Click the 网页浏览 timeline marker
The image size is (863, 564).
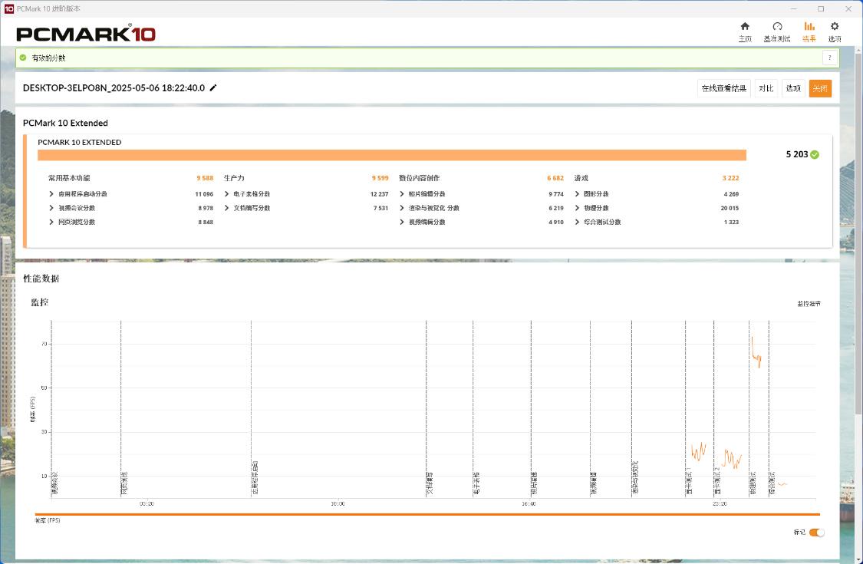click(x=124, y=483)
